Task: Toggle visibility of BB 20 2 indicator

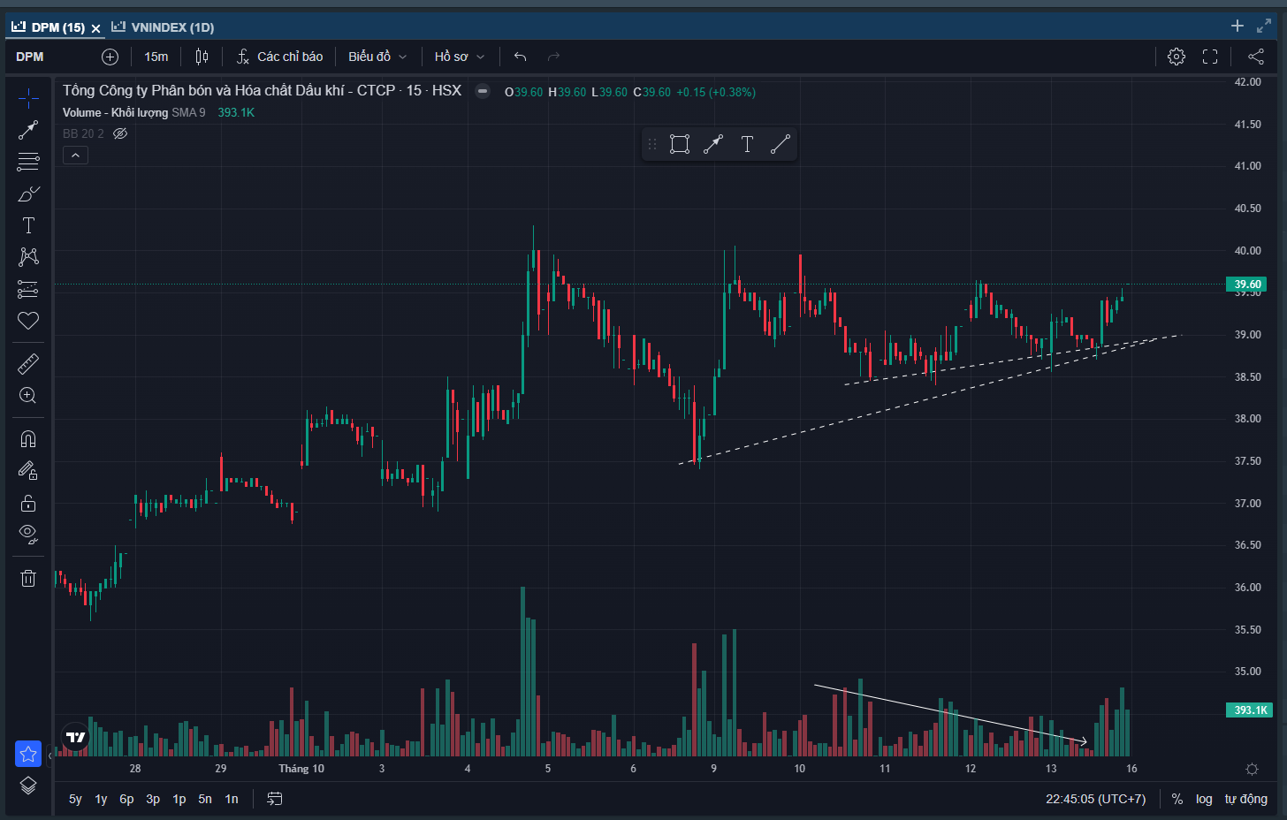Action: tap(120, 133)
